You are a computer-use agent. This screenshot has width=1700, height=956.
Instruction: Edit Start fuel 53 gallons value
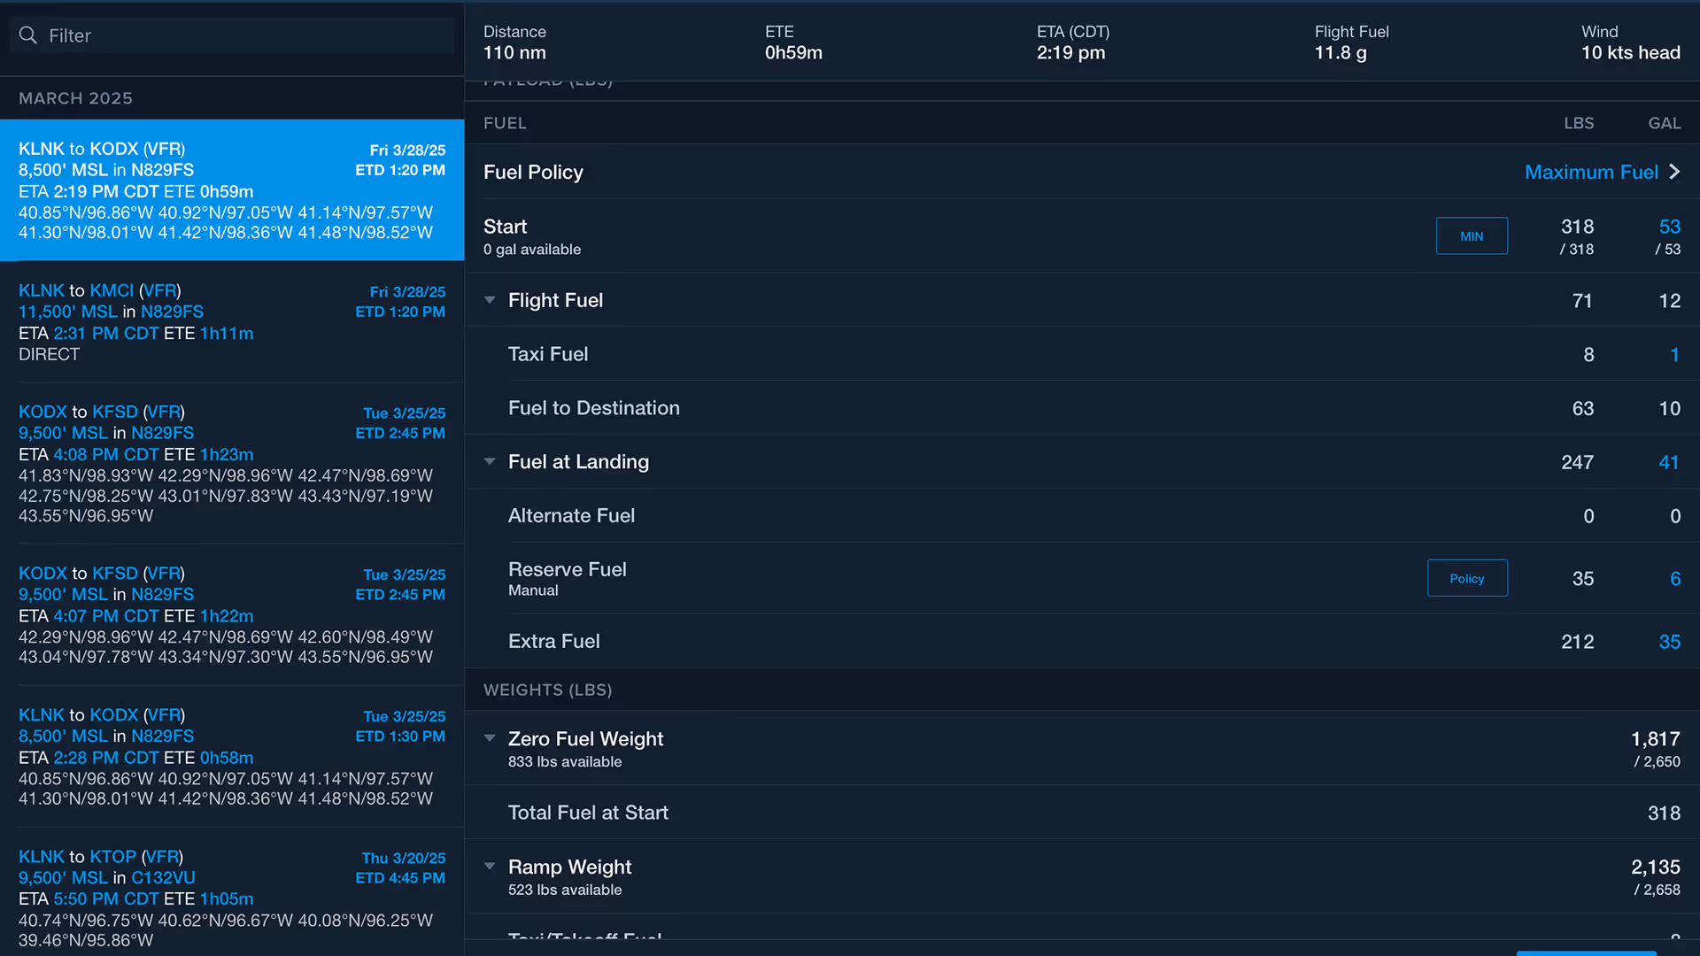(1669, 227)
